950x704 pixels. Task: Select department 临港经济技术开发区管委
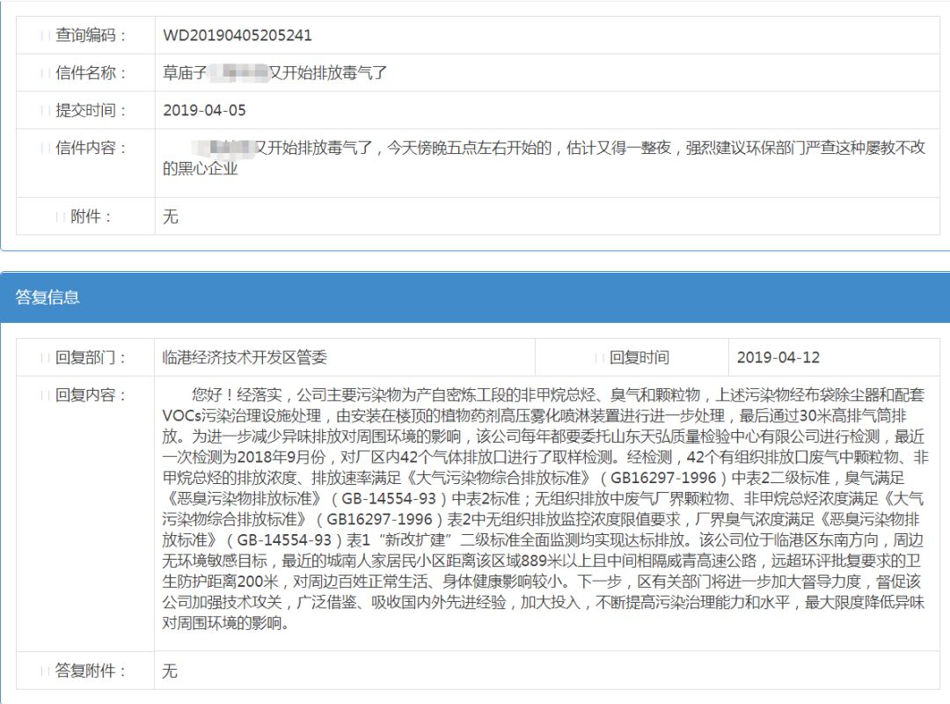(245, 358)
